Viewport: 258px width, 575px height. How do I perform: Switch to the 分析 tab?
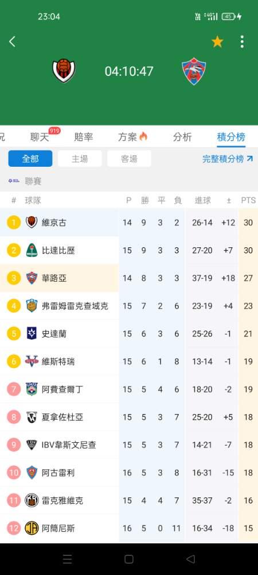(182, 137)
